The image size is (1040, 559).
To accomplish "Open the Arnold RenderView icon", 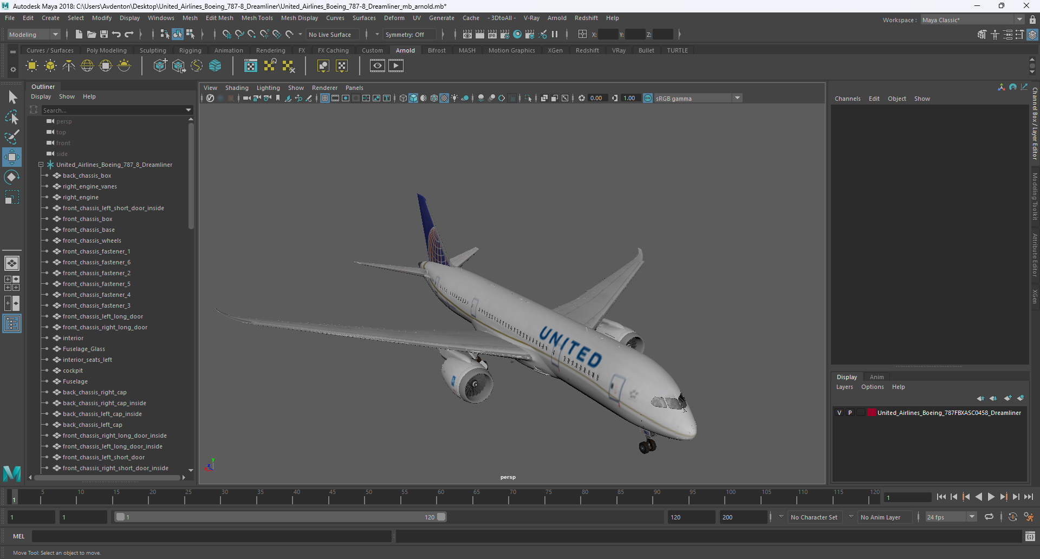I will click(x=378, y=66).
